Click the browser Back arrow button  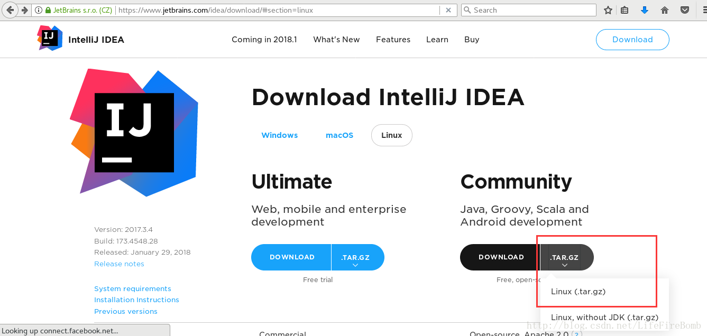(x=11, y=10)
